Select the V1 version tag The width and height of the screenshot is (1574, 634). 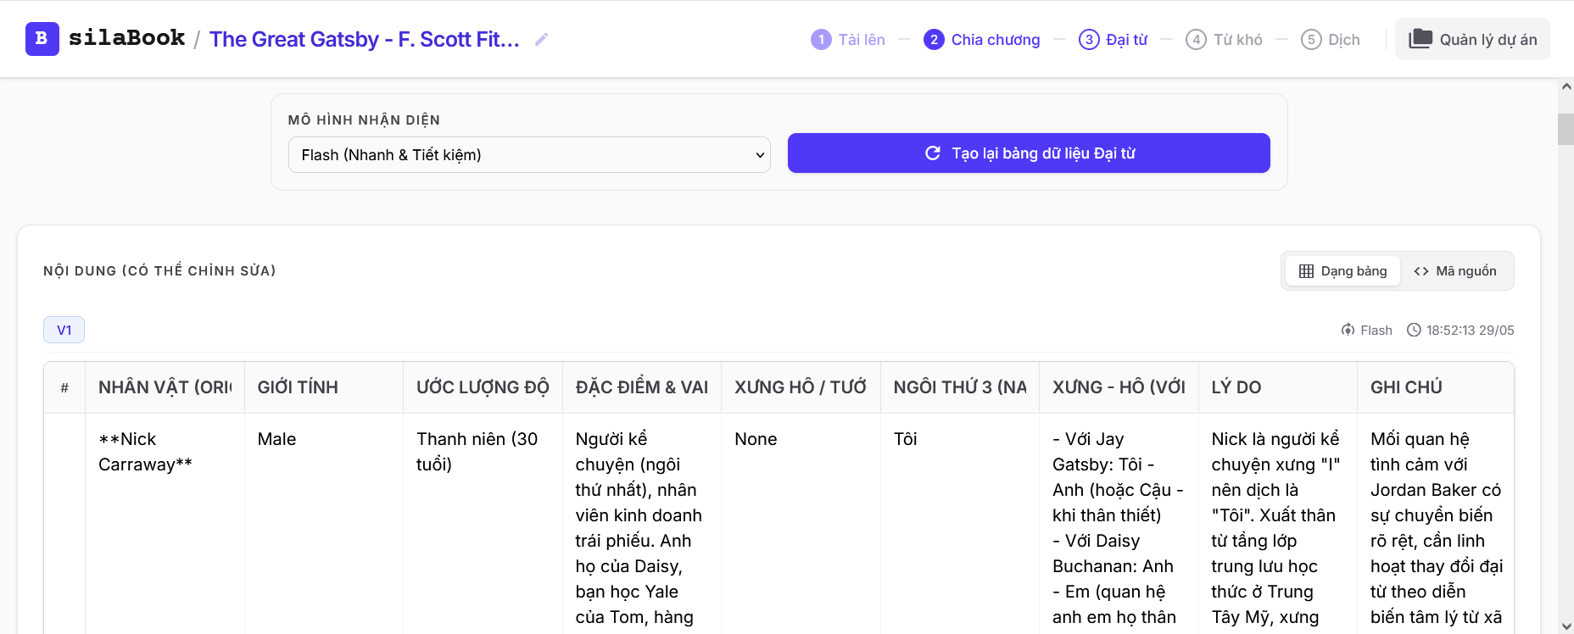click(64, 330)
